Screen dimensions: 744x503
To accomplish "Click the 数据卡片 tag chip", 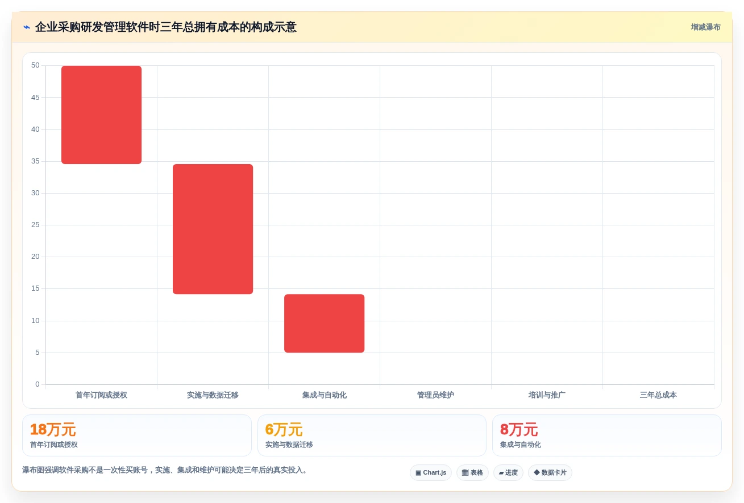I will pyautogui.click(x=550, y=472).
